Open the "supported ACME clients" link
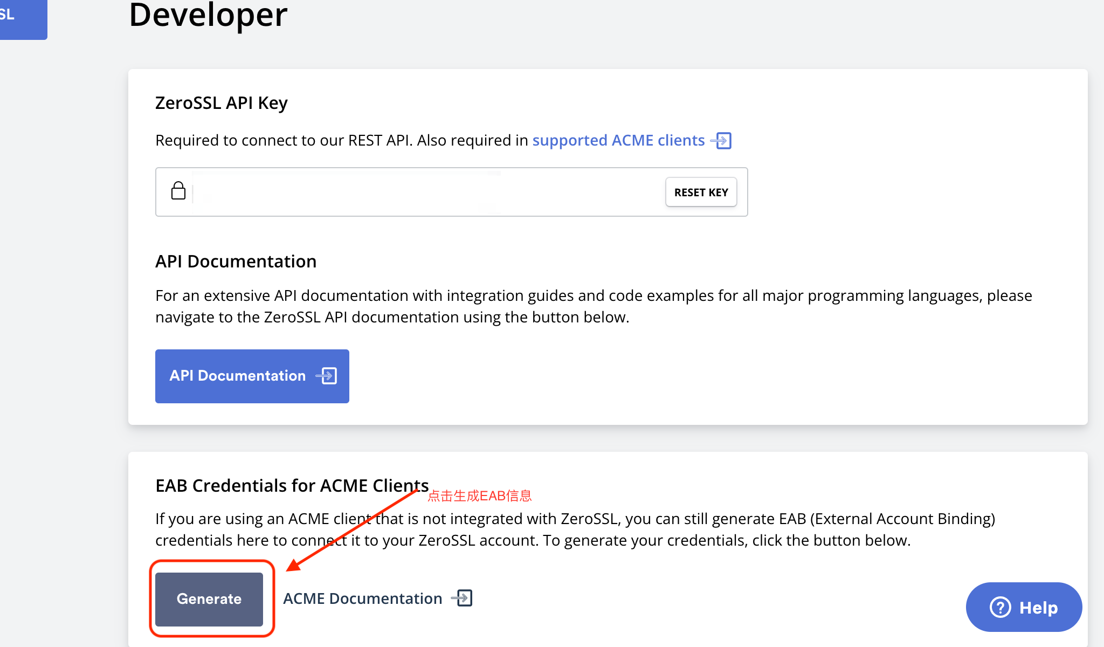Image resolution: width=1104 pixels, height=647 pixels. 618,141
